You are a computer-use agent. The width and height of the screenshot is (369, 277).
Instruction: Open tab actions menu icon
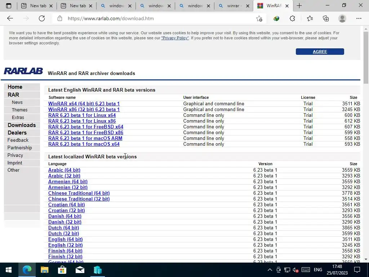9,6
